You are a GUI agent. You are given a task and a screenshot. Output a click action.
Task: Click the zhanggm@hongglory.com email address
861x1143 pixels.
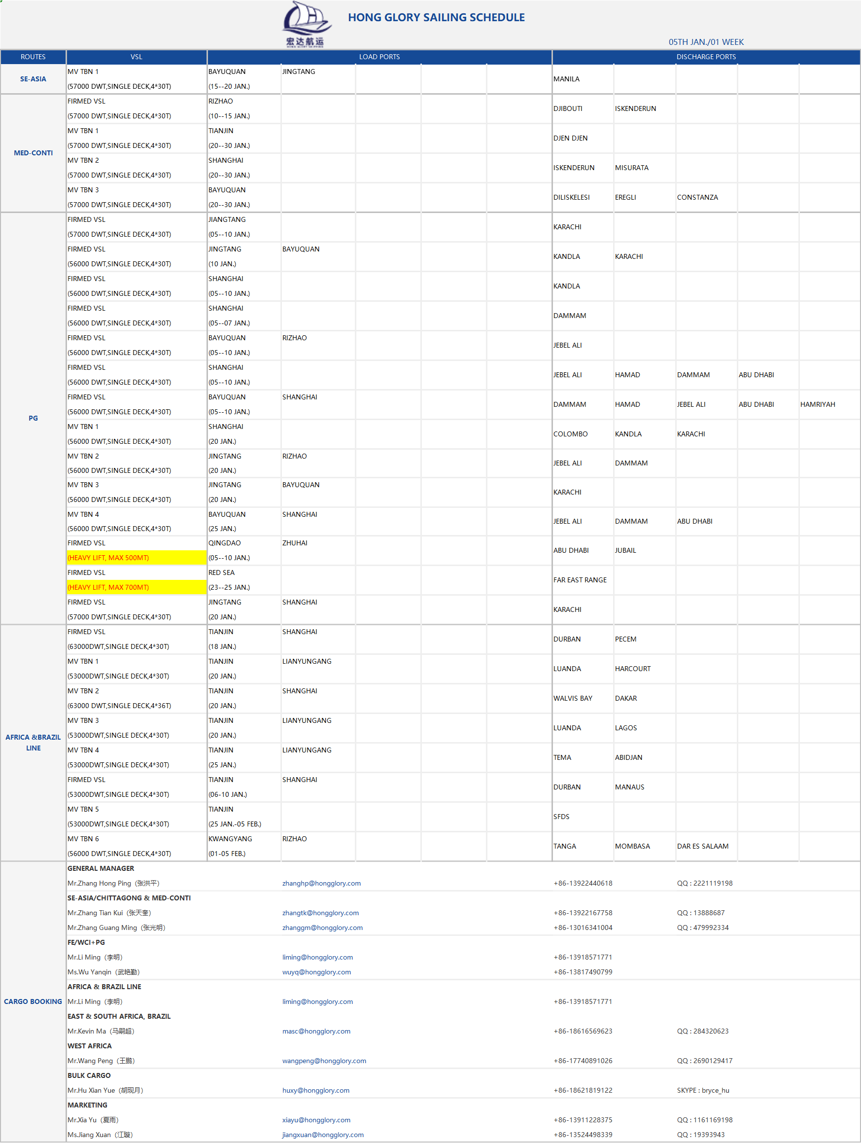click(x=322, y=928)
